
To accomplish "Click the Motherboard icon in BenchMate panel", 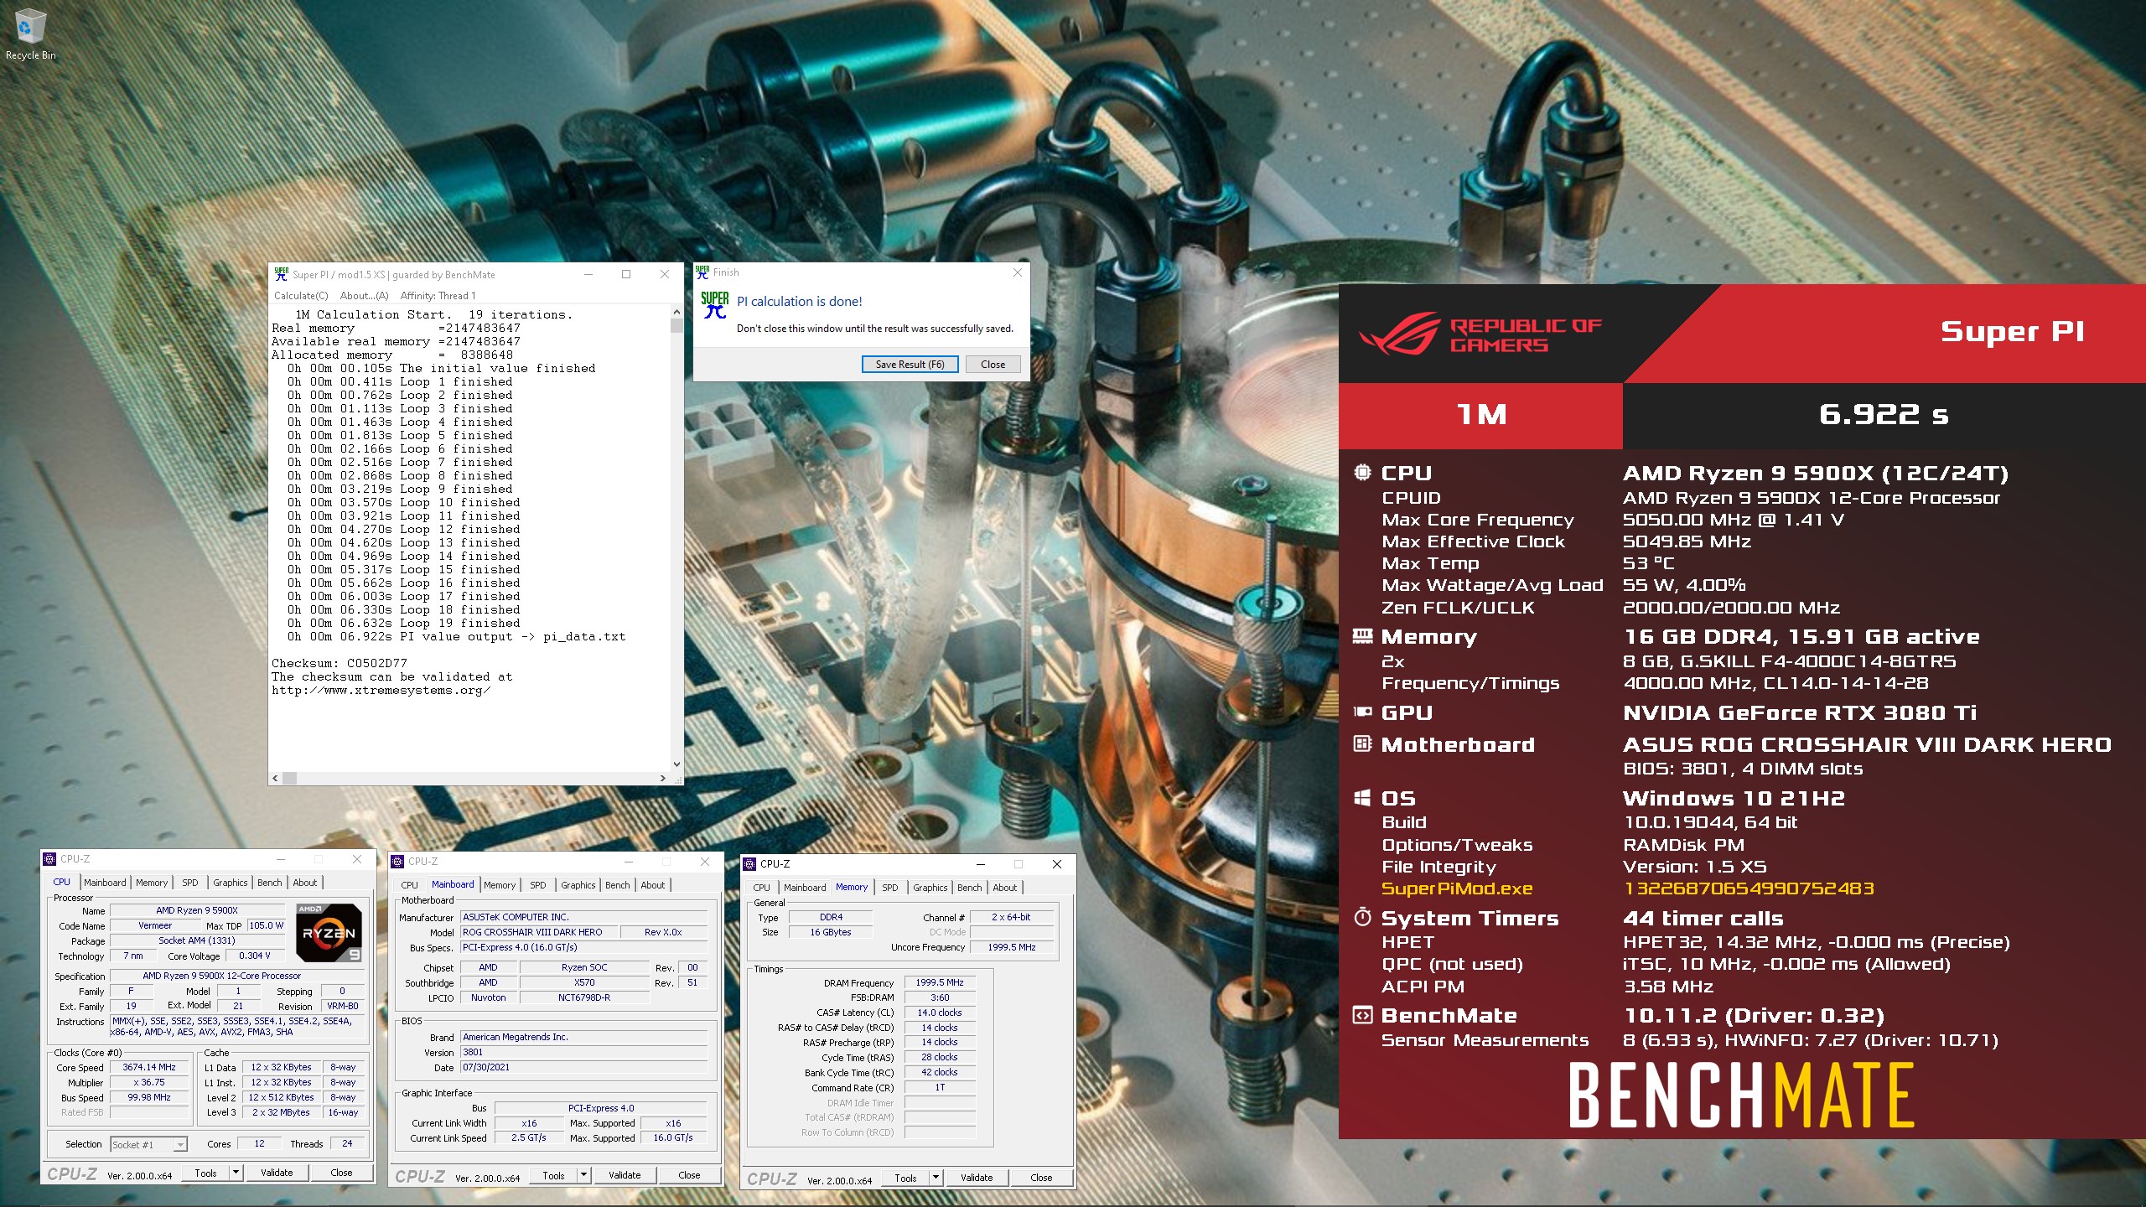I will pos(1362,743).
